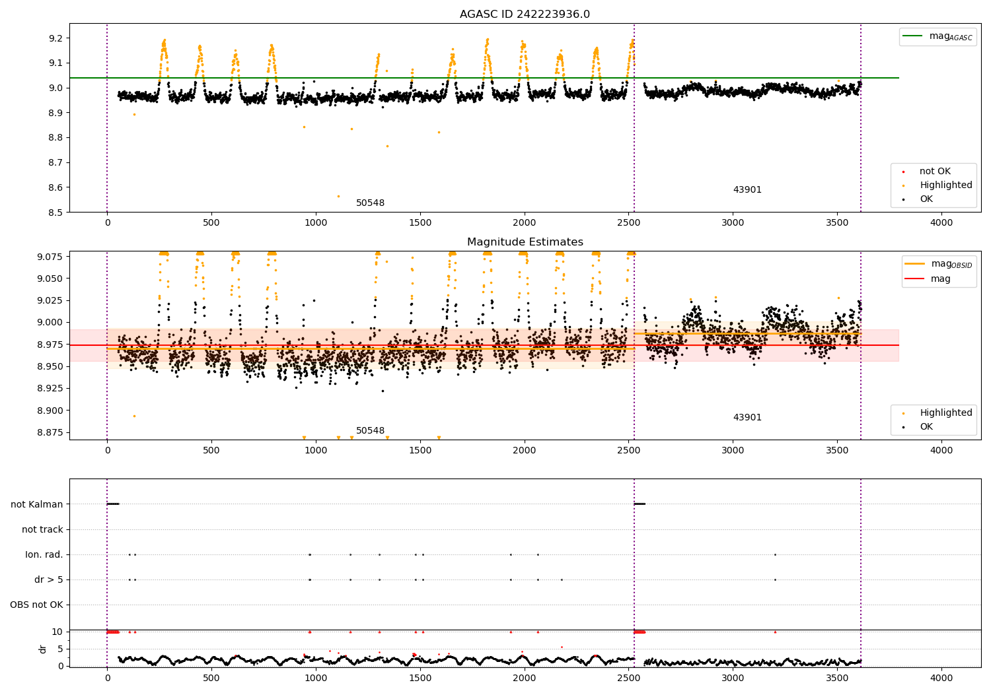Click the 'AGASC ID 242223936.0' plot title
991x693 pixels.
point(525,15)
